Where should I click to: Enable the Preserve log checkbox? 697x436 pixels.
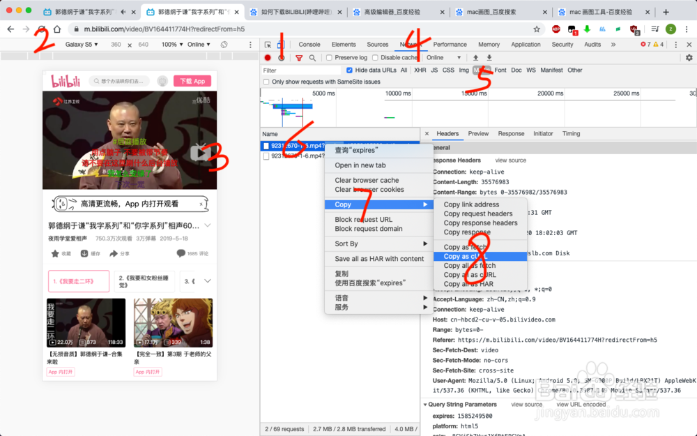[329, 58]
